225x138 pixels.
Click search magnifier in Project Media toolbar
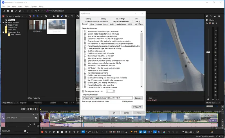pyautogui.click(x=72, y=16)
